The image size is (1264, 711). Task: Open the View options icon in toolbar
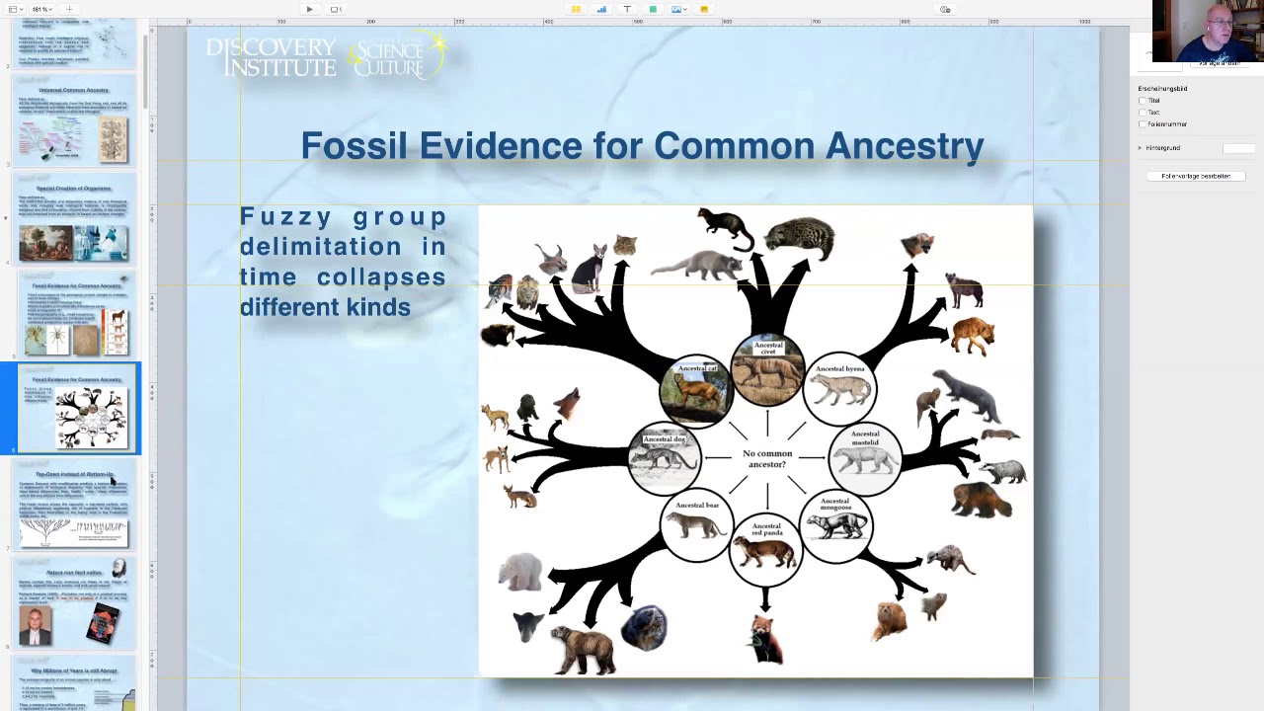[x=14, y=9]
